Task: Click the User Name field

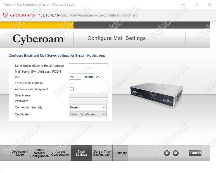Action: pyautogui.click(x=88, y=95)
